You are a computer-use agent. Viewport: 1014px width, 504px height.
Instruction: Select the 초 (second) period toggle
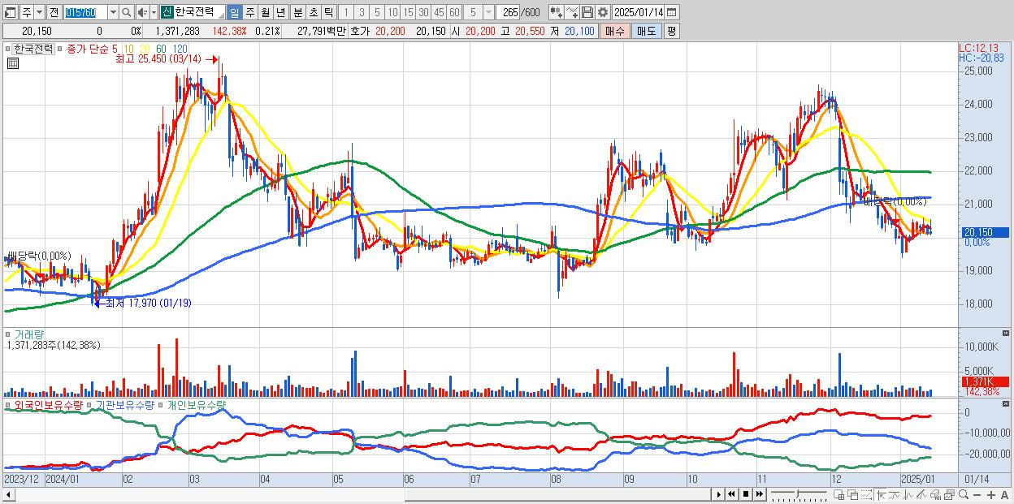pos(313,12)
